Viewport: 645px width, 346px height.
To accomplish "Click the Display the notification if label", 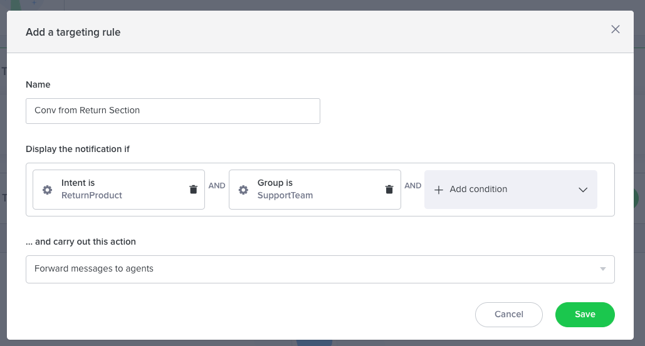I will [77, 149].
